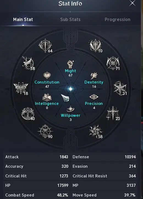Click the Critical Hit stat row
Screen dimensions: 143x199
point(37,176)
